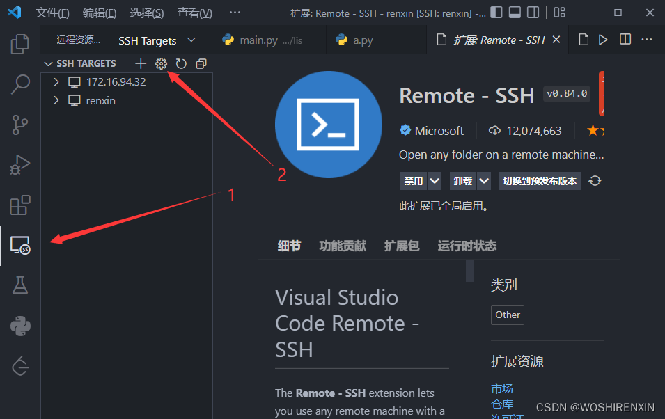Open the Testing flask view
665x419 pixels.
coord(20,285)
